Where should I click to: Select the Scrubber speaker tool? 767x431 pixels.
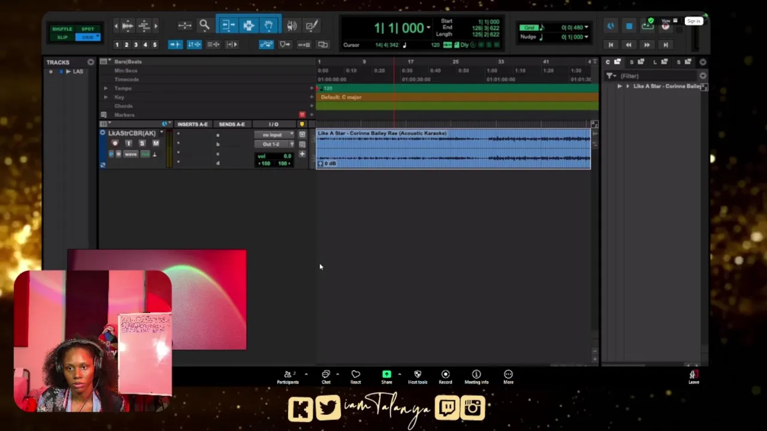click(292, 26)
